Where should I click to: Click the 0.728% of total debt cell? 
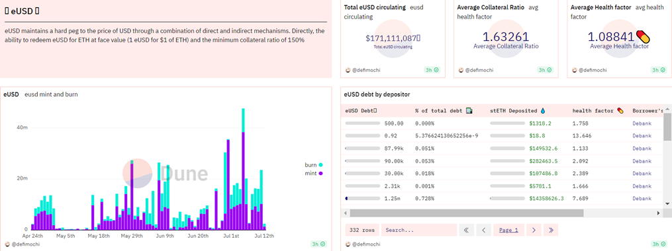click(424, 198)
